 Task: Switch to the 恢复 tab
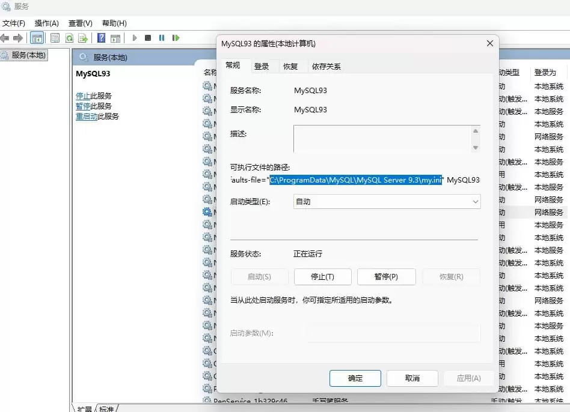290,67
